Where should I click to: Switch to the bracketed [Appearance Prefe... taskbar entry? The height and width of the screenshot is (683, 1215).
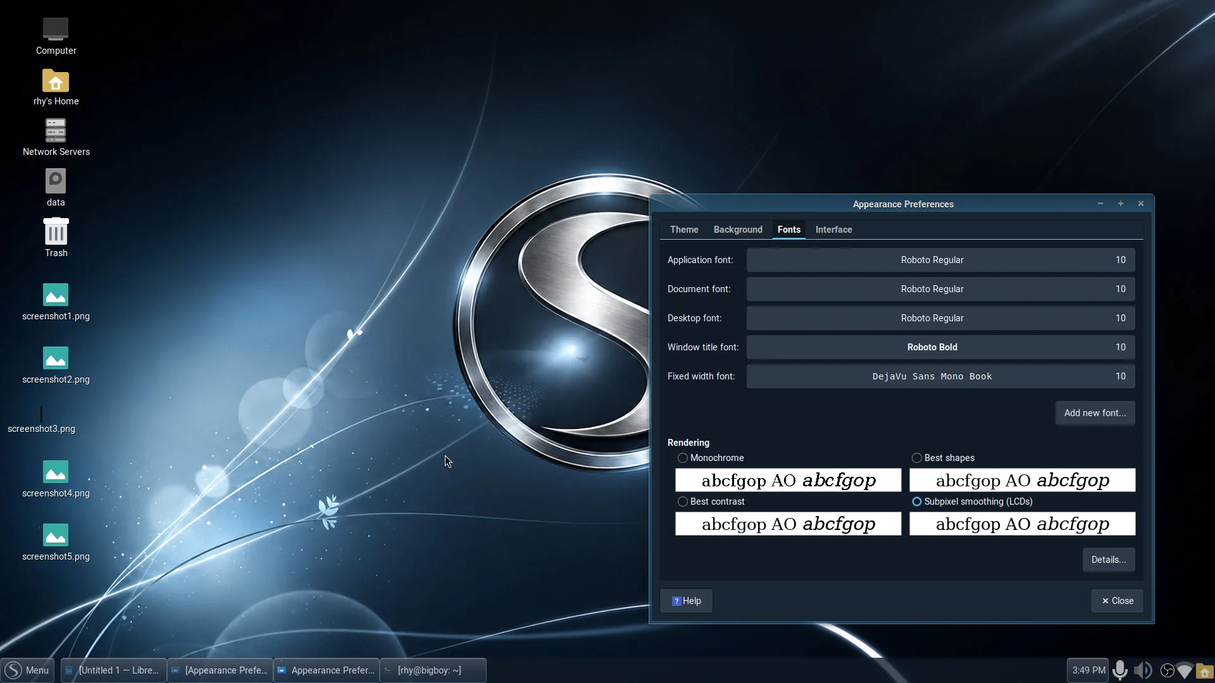220,670
